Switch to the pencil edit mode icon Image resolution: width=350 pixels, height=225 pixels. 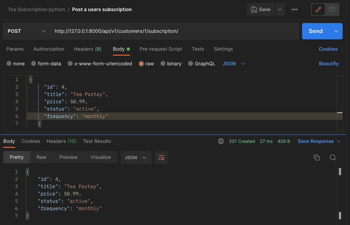click(x=318, y=9)
